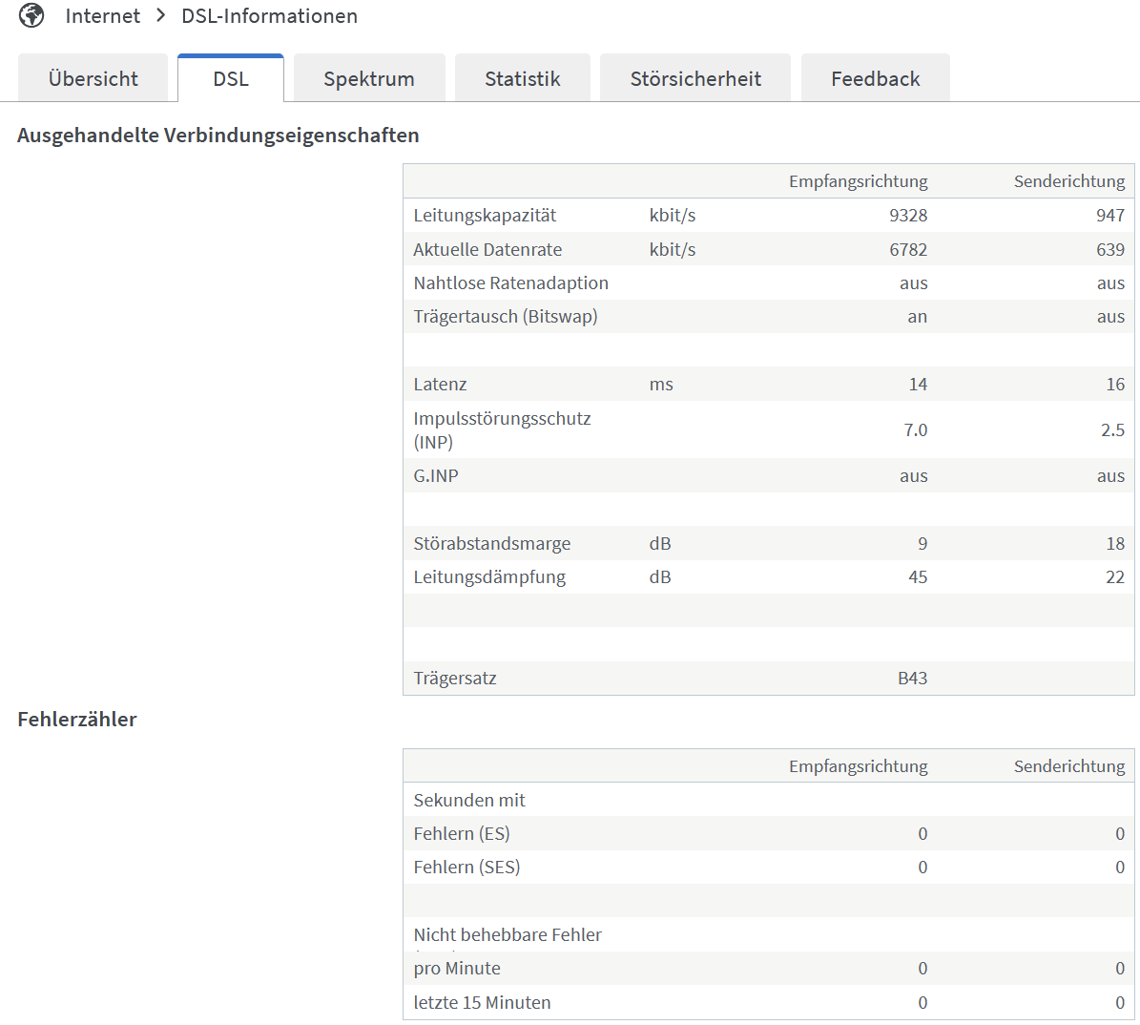Click the Ausgehandelte Verbindungseigenschaften heading
This screenshot has height=1025, width=1140.
(x=218, y=136)
